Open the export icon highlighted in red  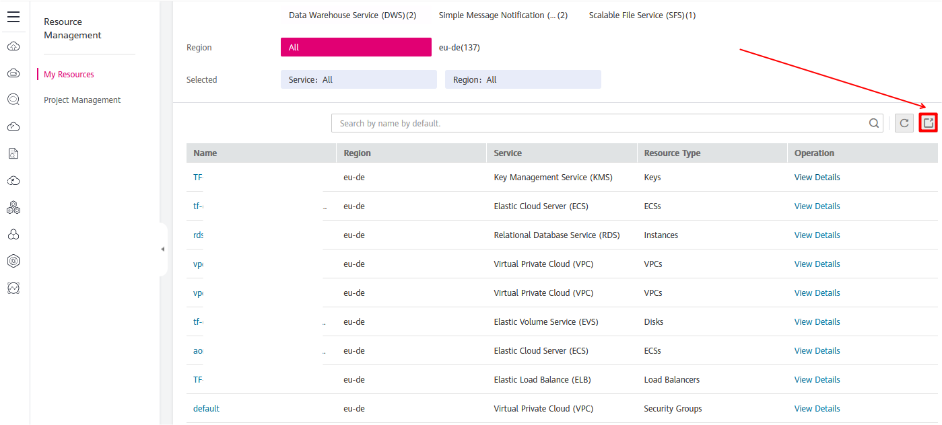(x=928, y=123)
